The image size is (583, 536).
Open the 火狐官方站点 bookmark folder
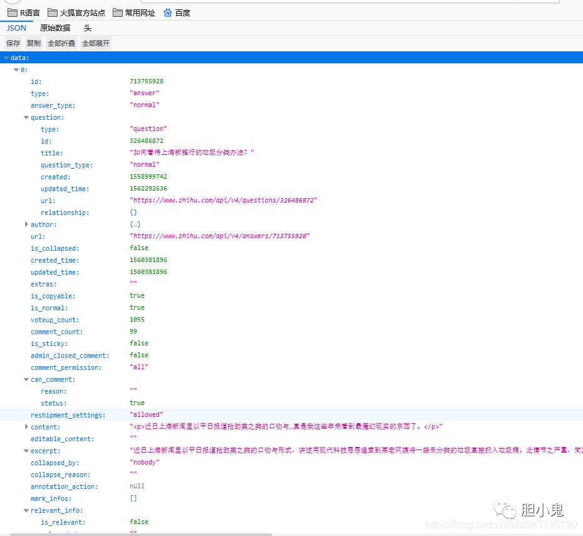76,13
